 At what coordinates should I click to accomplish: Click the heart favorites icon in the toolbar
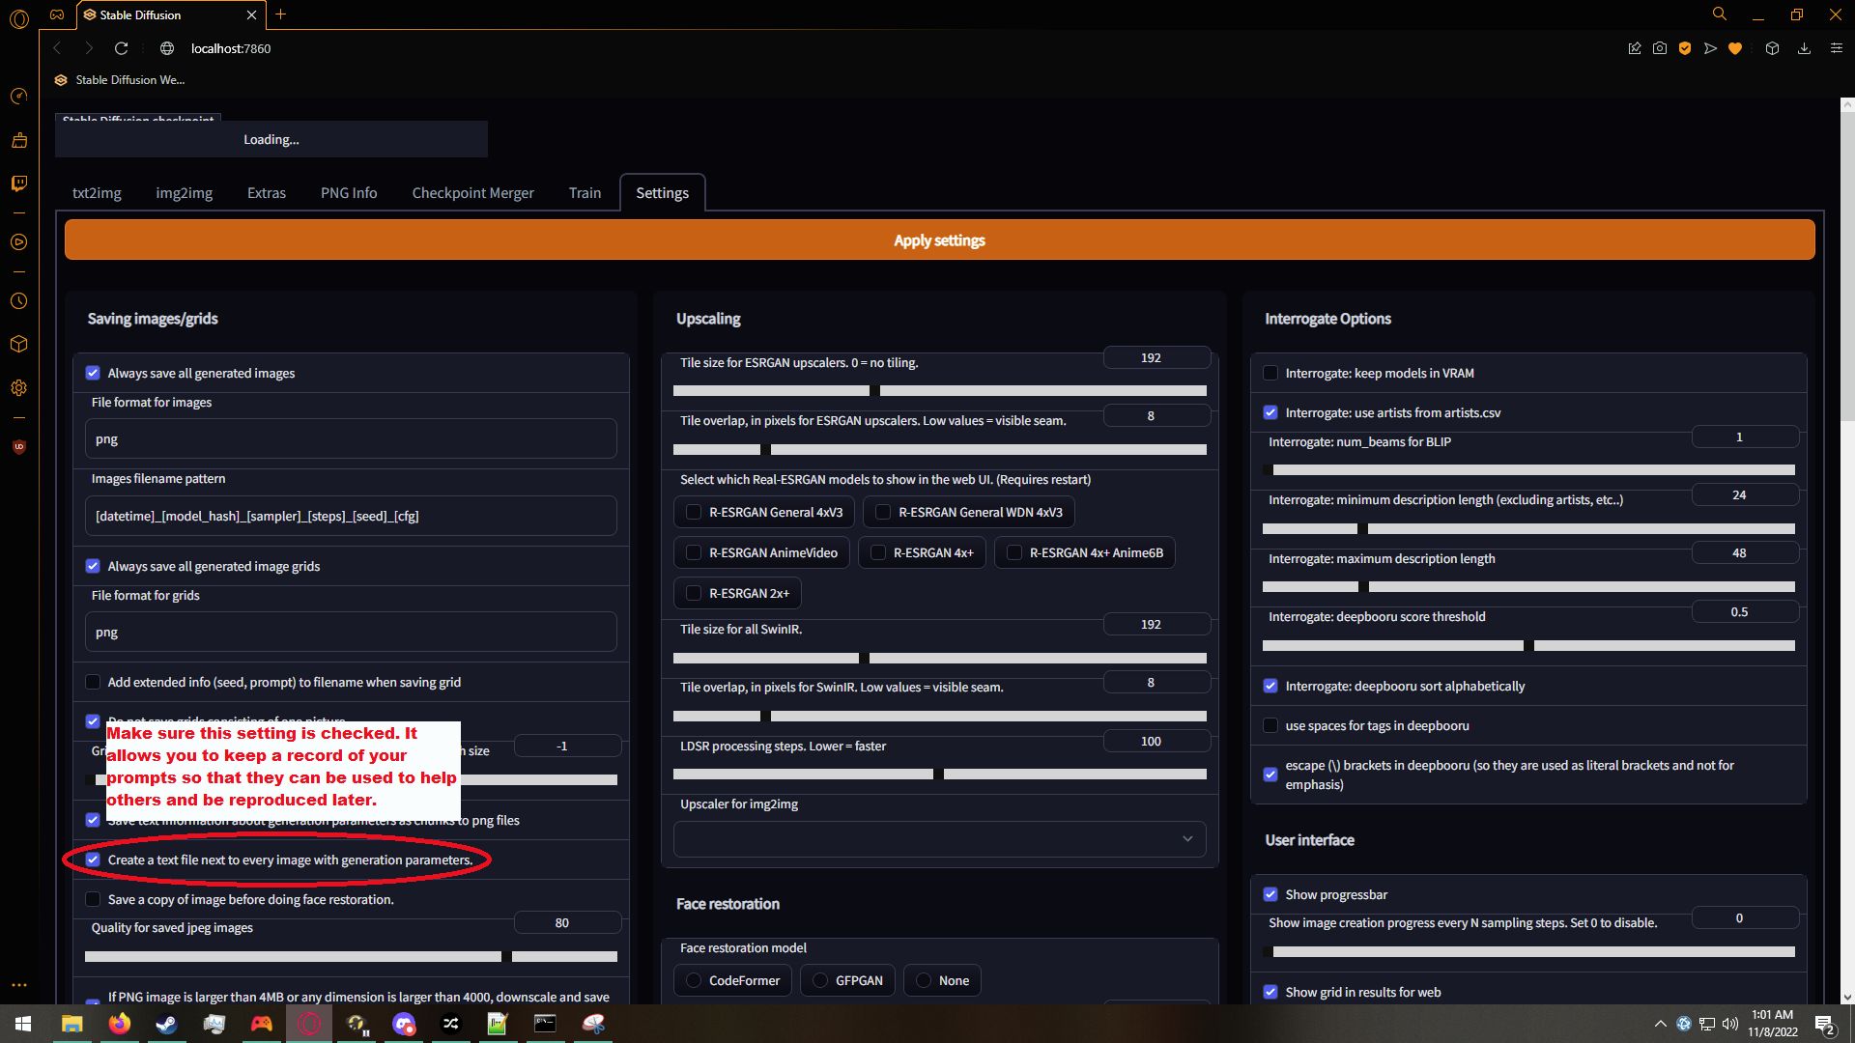tap(1735, 47)
